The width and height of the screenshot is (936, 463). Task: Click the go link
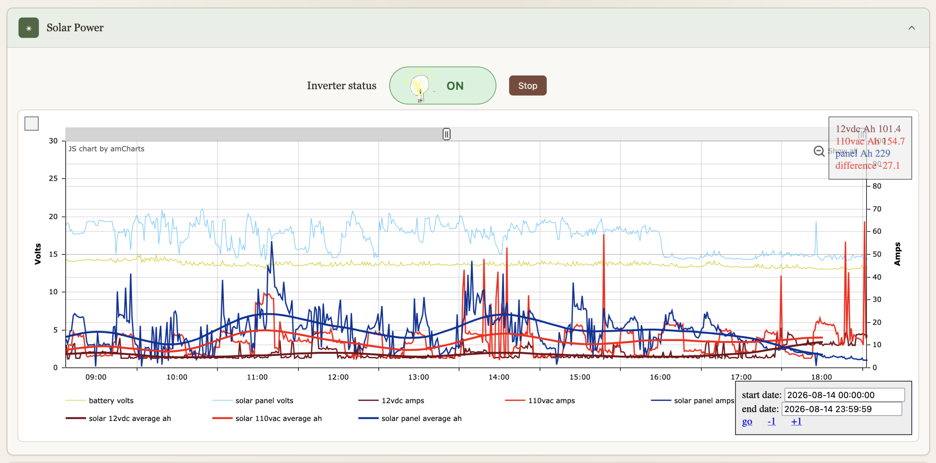[x=747, y=422]
